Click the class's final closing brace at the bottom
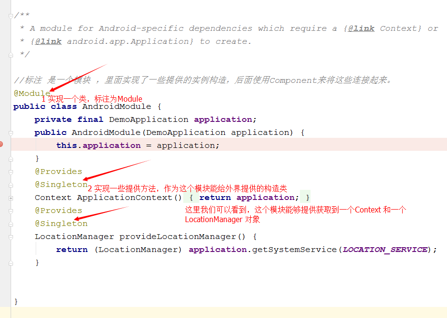Image resolution: width=447 pixels, height=318 pixels. point(16,302)
